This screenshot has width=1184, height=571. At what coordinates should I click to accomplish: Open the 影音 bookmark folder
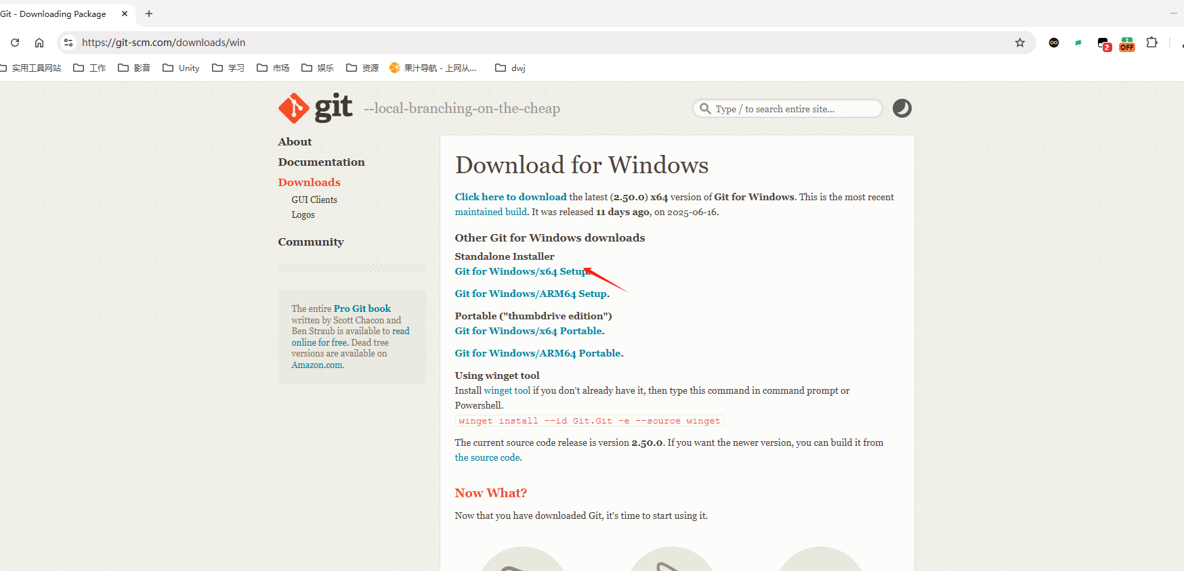pyautogui.click(x=134, y=68)
